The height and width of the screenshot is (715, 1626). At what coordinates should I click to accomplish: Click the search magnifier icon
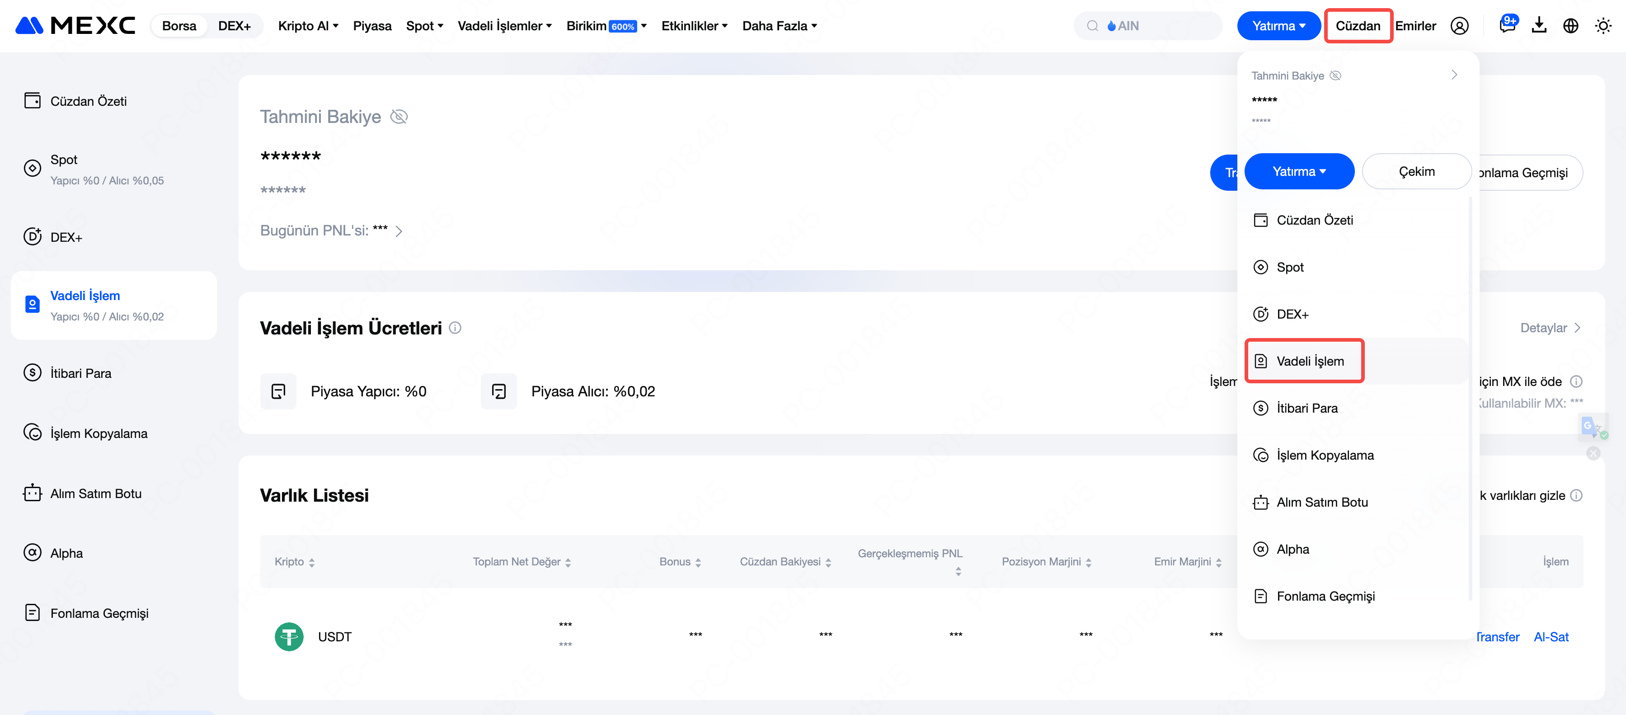1092,26
